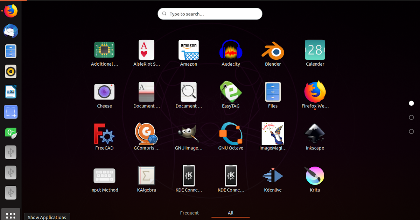420x220 pixels.
Task: Open Qt Creator from dock
Action: point(11,132)
